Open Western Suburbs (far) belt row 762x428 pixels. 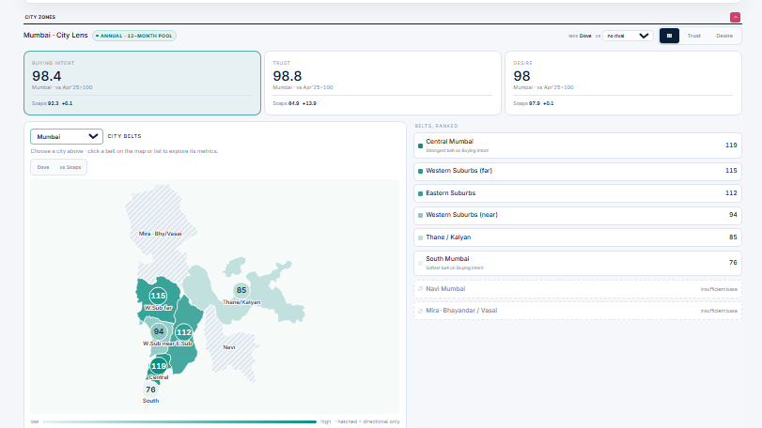[x=578, y=172]
